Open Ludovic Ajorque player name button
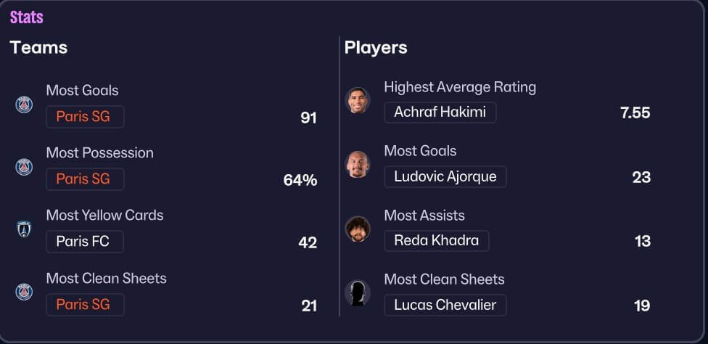The image size is (708, 344). click(x=445, y=176)
